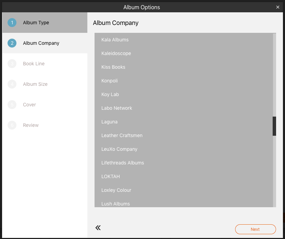285x239 pixels.
Task: Open the Album Type step
Action: click(x=45, y=23)
